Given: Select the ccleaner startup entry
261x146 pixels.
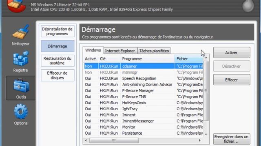Looking at the screenshot, I should pyautogui.click(x=143, y=66).
